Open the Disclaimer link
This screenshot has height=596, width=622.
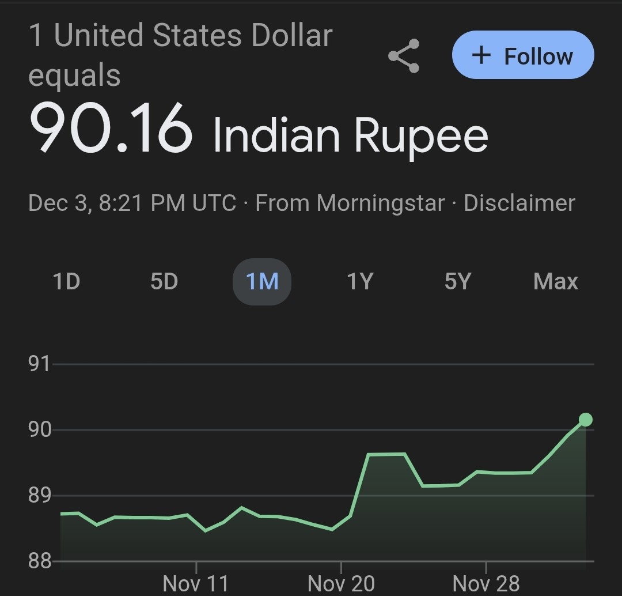519,203
